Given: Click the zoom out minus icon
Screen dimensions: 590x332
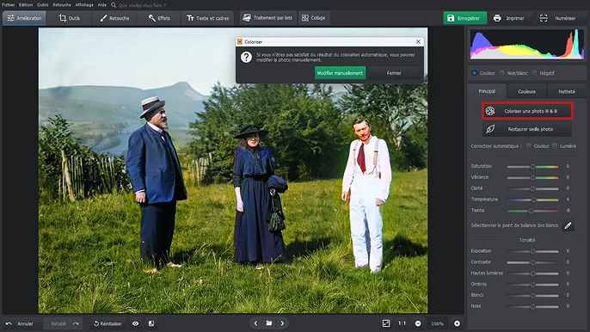Looking at the screenshot, I should 418,323.
